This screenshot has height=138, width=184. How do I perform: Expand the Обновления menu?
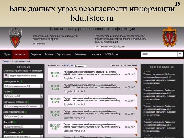tap(81, 54)
